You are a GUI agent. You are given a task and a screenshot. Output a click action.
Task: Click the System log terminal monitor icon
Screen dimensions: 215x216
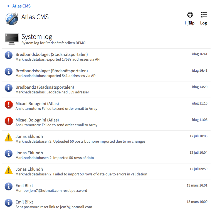(x=12, y=39)
